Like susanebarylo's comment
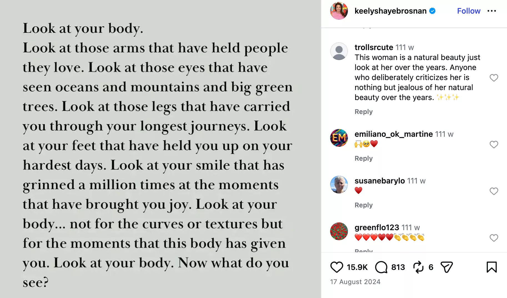507x298 pixels. tap(494, 191)
